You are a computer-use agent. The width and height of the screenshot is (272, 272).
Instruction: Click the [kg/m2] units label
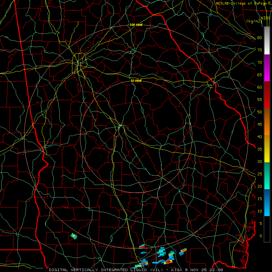coord(254,21)
